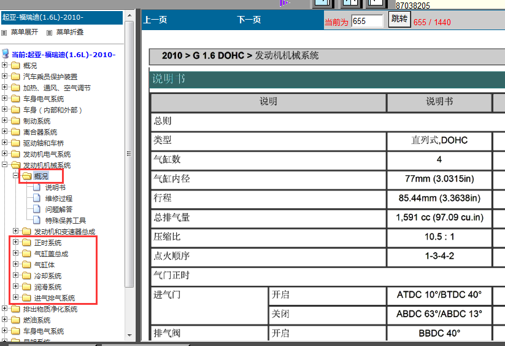Click the 1-3-4-2 firing order value
This screenshot has width=505, height=346.
[x=439, y=256]
